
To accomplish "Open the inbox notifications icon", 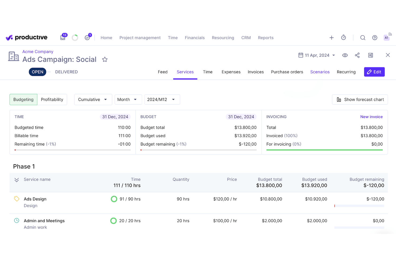I will point(63,38).
